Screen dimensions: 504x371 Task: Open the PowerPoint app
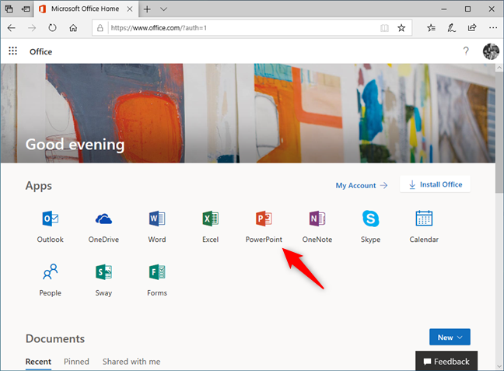(264, 220)
